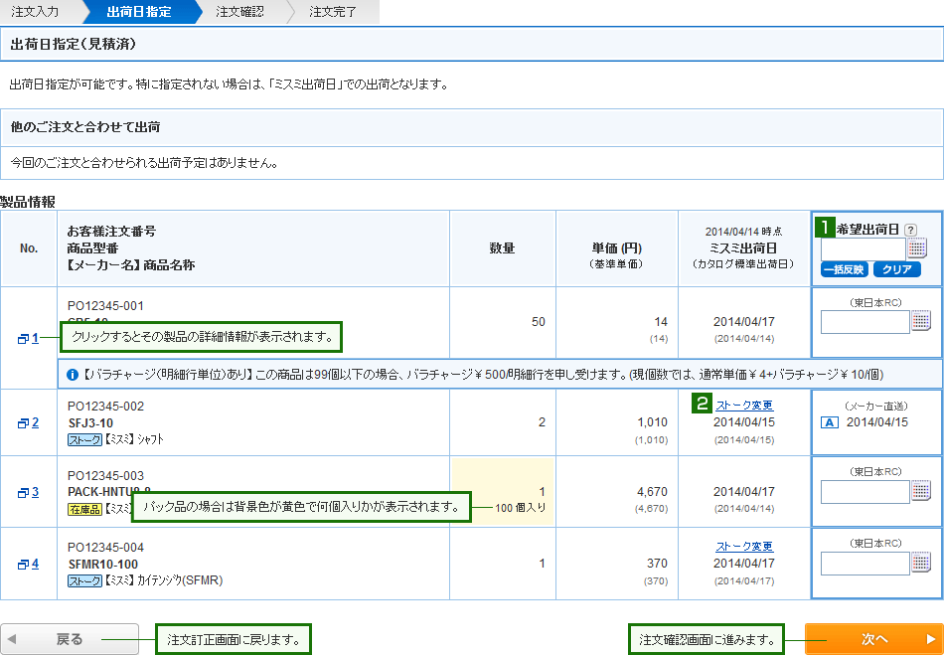Click ストーク変更 link for SFMR10-100

(744, 547)
